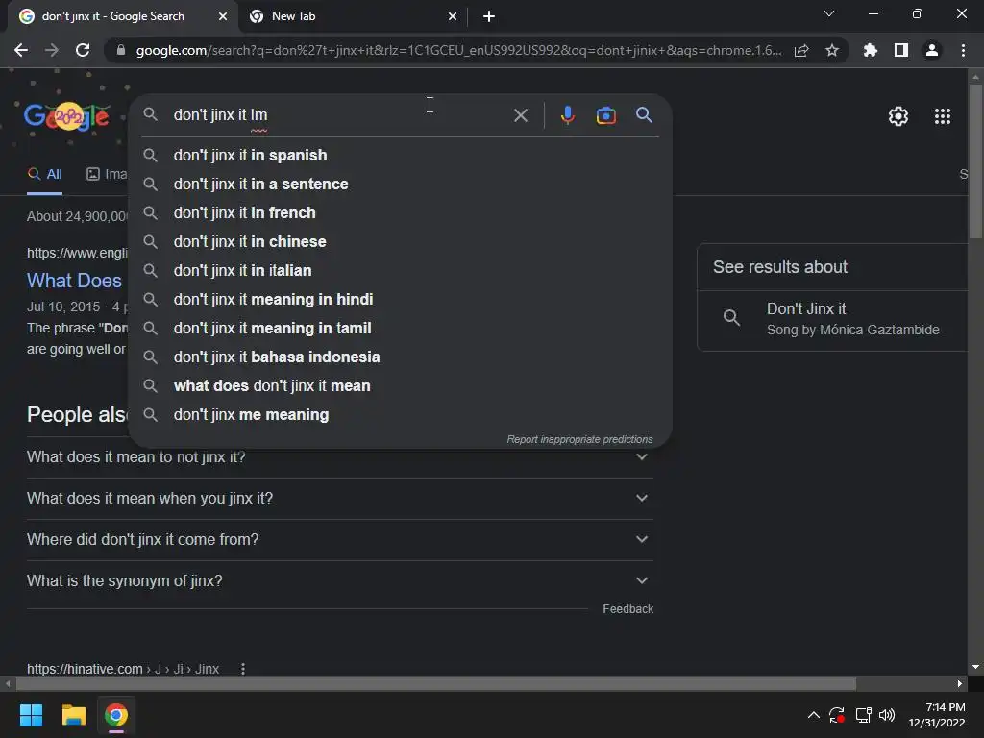Choose suggestion don't jinx me meaning

(400, 415)
